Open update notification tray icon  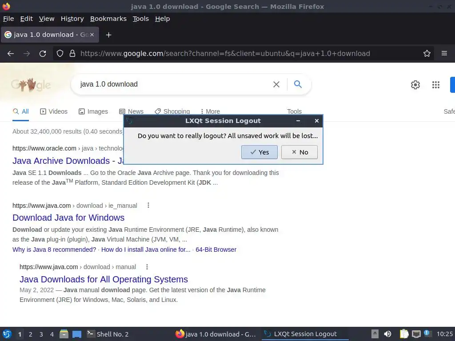coord(427,333)
